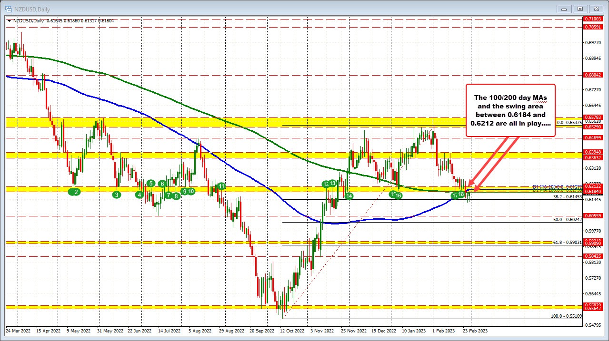Select the green circle marker numbered 11

221,186
